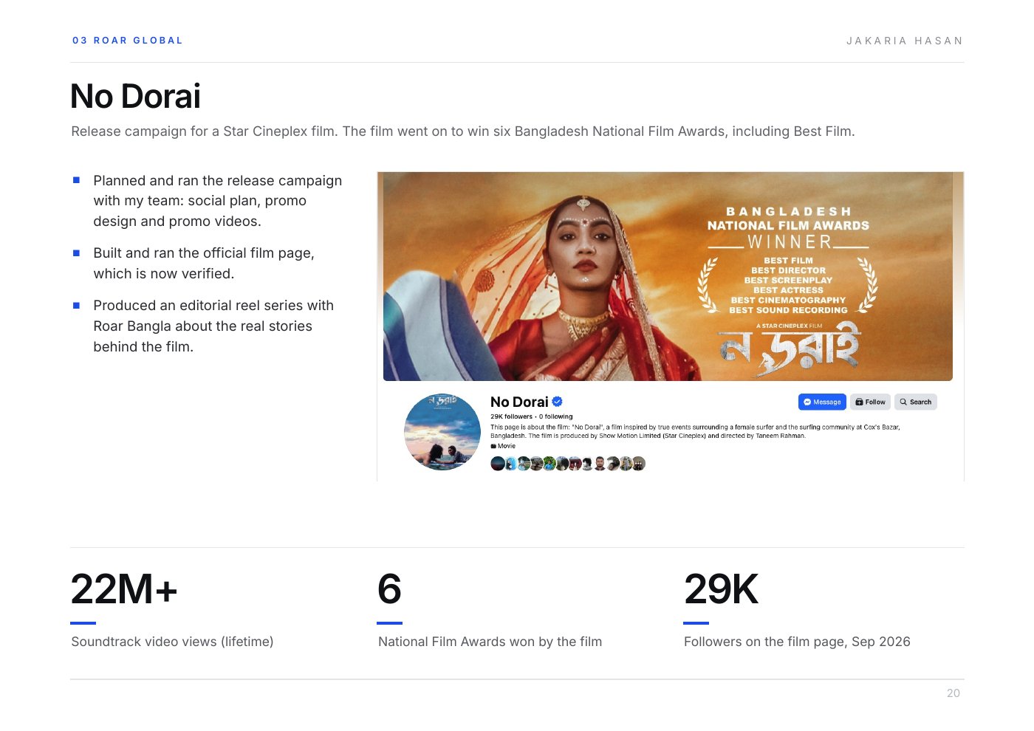Click the subtitle starting "Release campaign for a Star Cineplex"
Screen dimensions: 1034x731
(463, 131)
